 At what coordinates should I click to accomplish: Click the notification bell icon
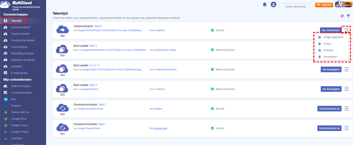pyautogui.click(x=265, y=4)
